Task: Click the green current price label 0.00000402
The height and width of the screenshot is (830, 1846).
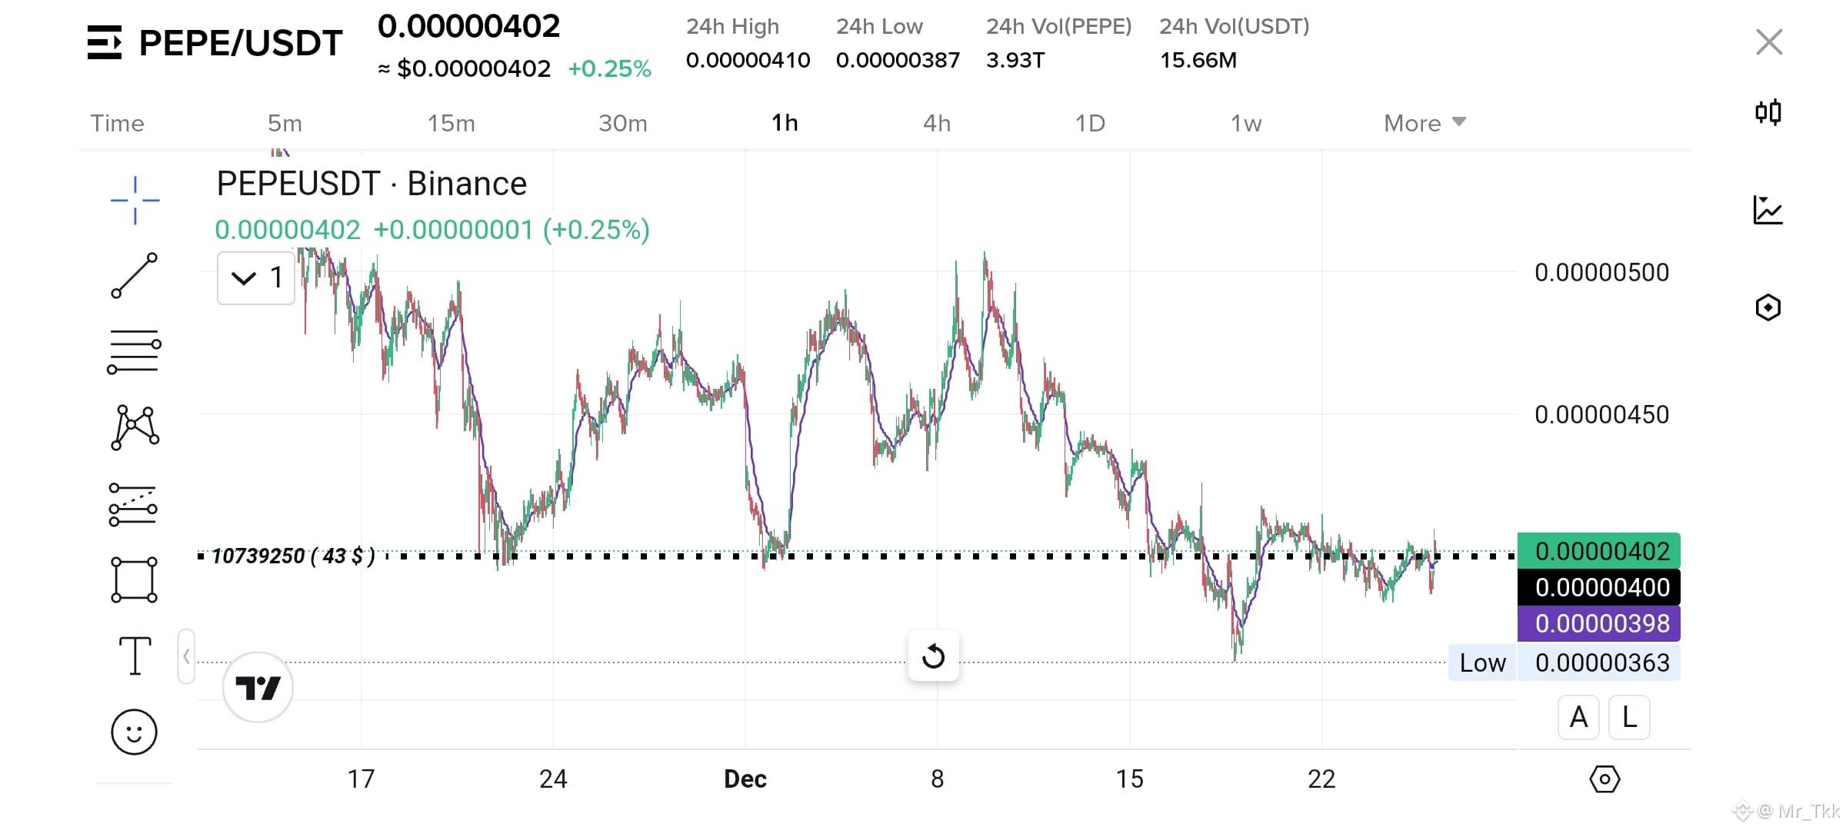Action: pos(1599,551)
